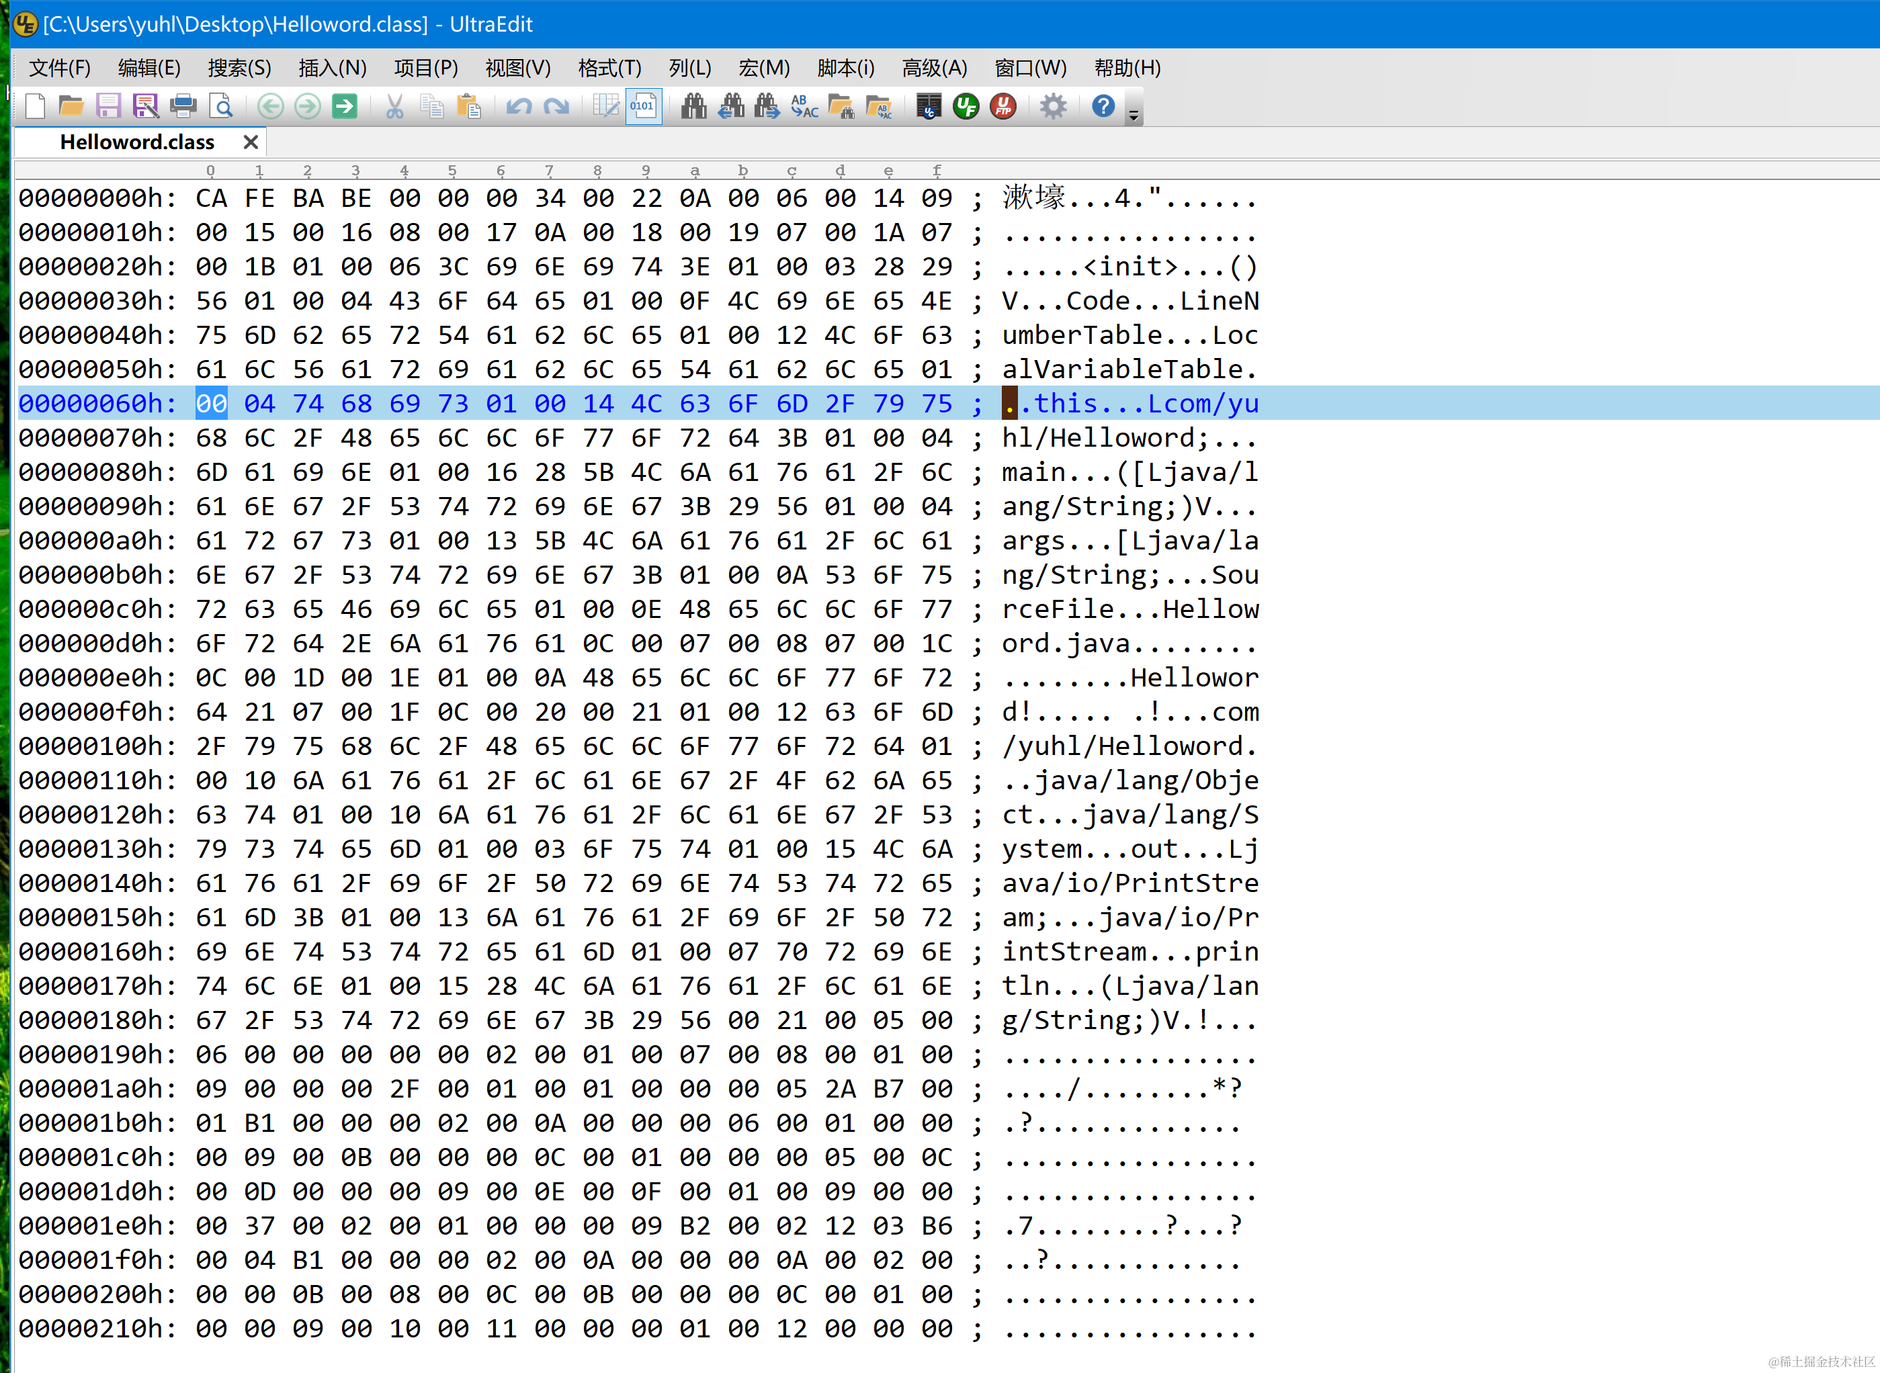Screen dimensions: 1880x1373
Task: Open UltraFinder green UF icon
Action: point(966,106)
